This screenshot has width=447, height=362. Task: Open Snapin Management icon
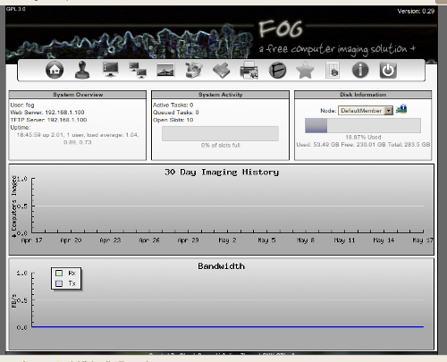point(222,71)
